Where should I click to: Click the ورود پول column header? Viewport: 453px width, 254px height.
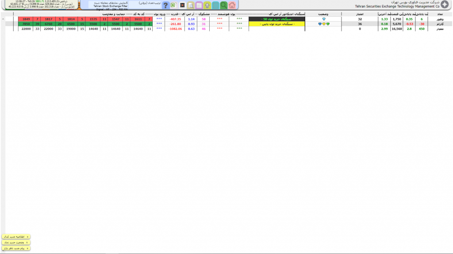click(159, 14)
